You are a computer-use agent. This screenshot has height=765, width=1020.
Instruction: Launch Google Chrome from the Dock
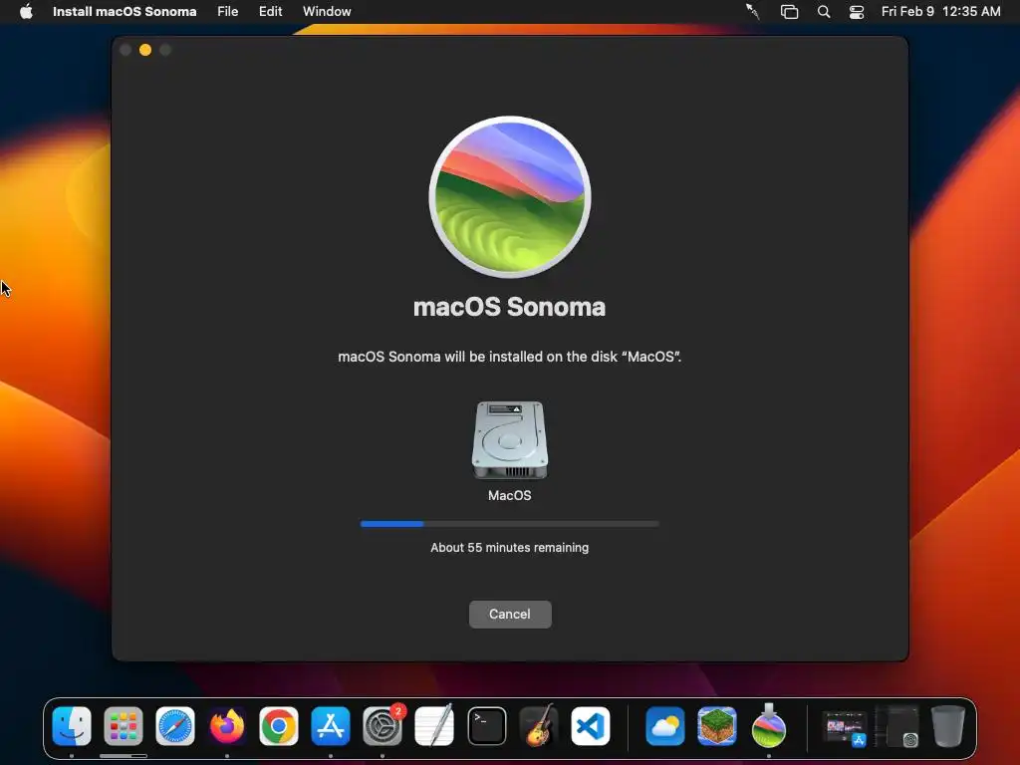[x=279, y=726]
